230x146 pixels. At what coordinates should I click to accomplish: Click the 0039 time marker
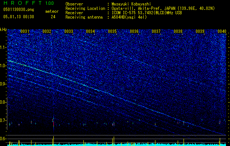click(x=200, y=31)
